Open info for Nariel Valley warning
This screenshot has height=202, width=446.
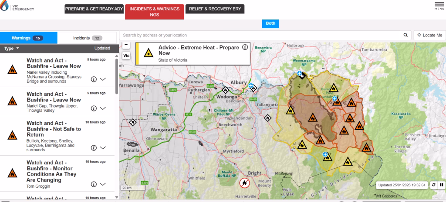click(x=94, y=79)
